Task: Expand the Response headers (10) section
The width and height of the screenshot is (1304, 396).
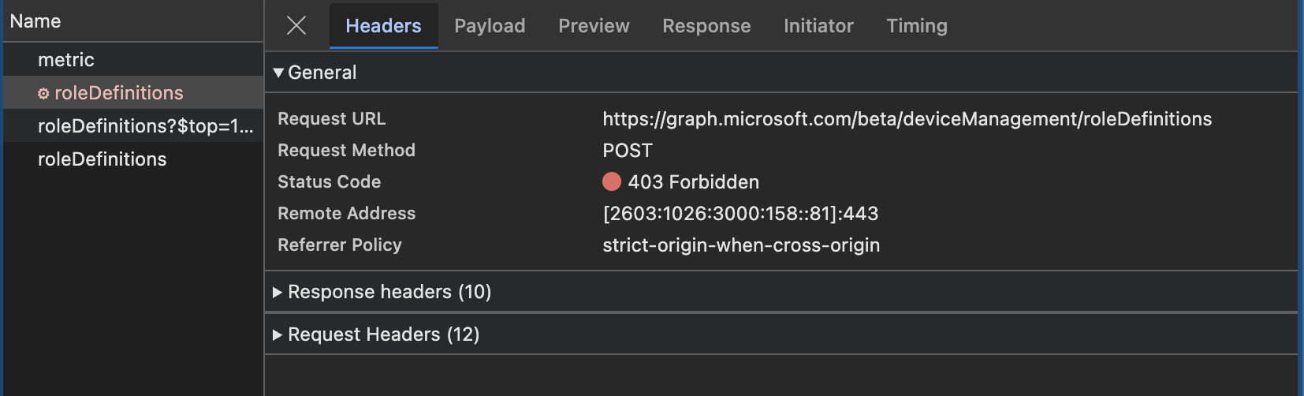Action: tap(278, 293)
